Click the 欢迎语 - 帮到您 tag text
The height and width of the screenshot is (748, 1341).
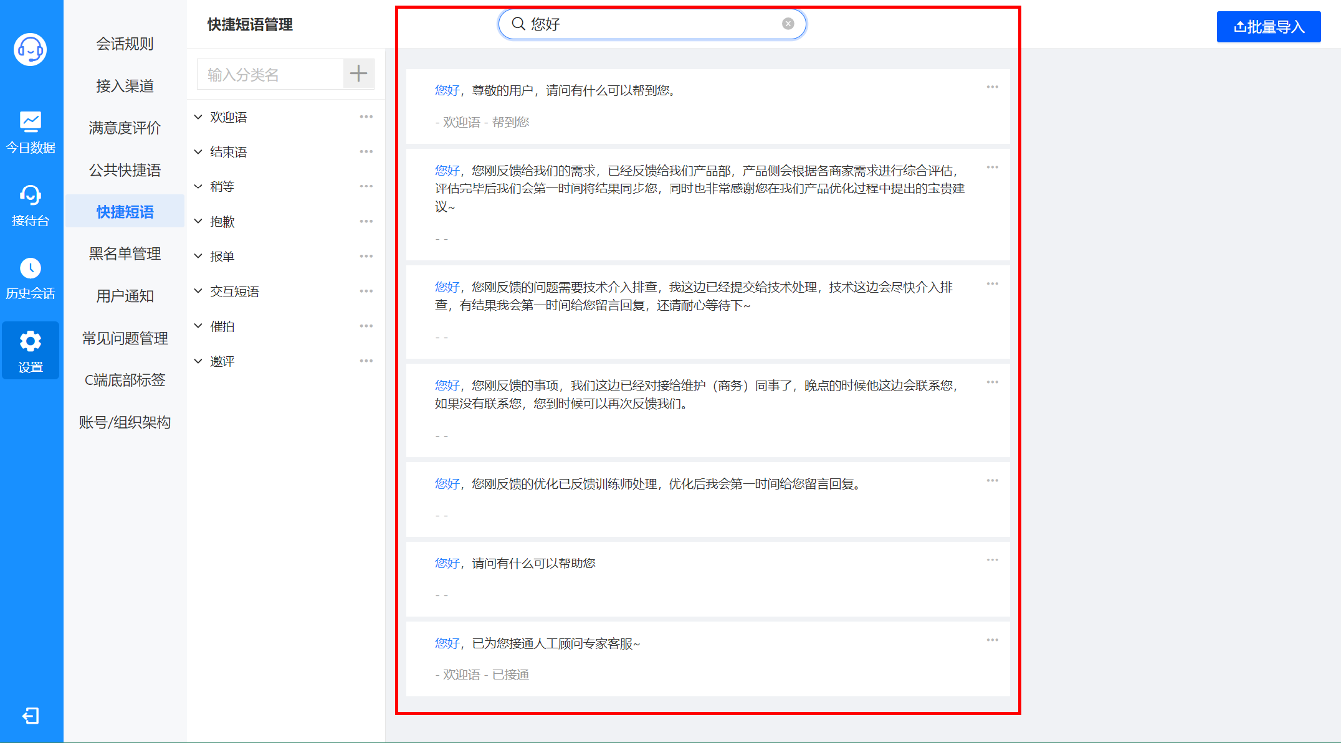coord(482,122)
